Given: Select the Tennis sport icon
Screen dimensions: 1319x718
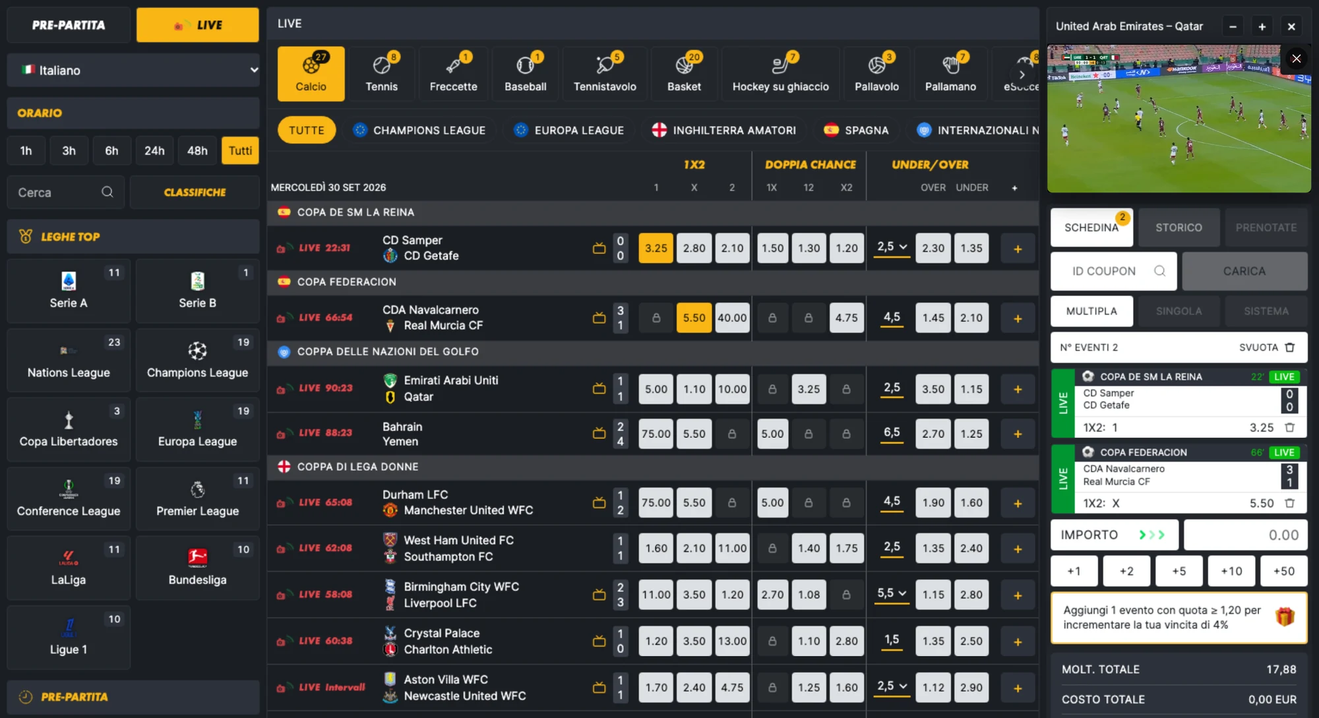Looking at the screenshot, I should (382, 73).
